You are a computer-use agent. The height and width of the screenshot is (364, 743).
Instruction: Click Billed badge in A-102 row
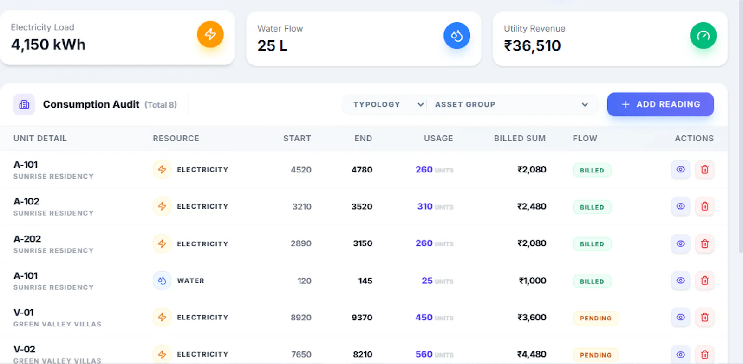(592, 207)
